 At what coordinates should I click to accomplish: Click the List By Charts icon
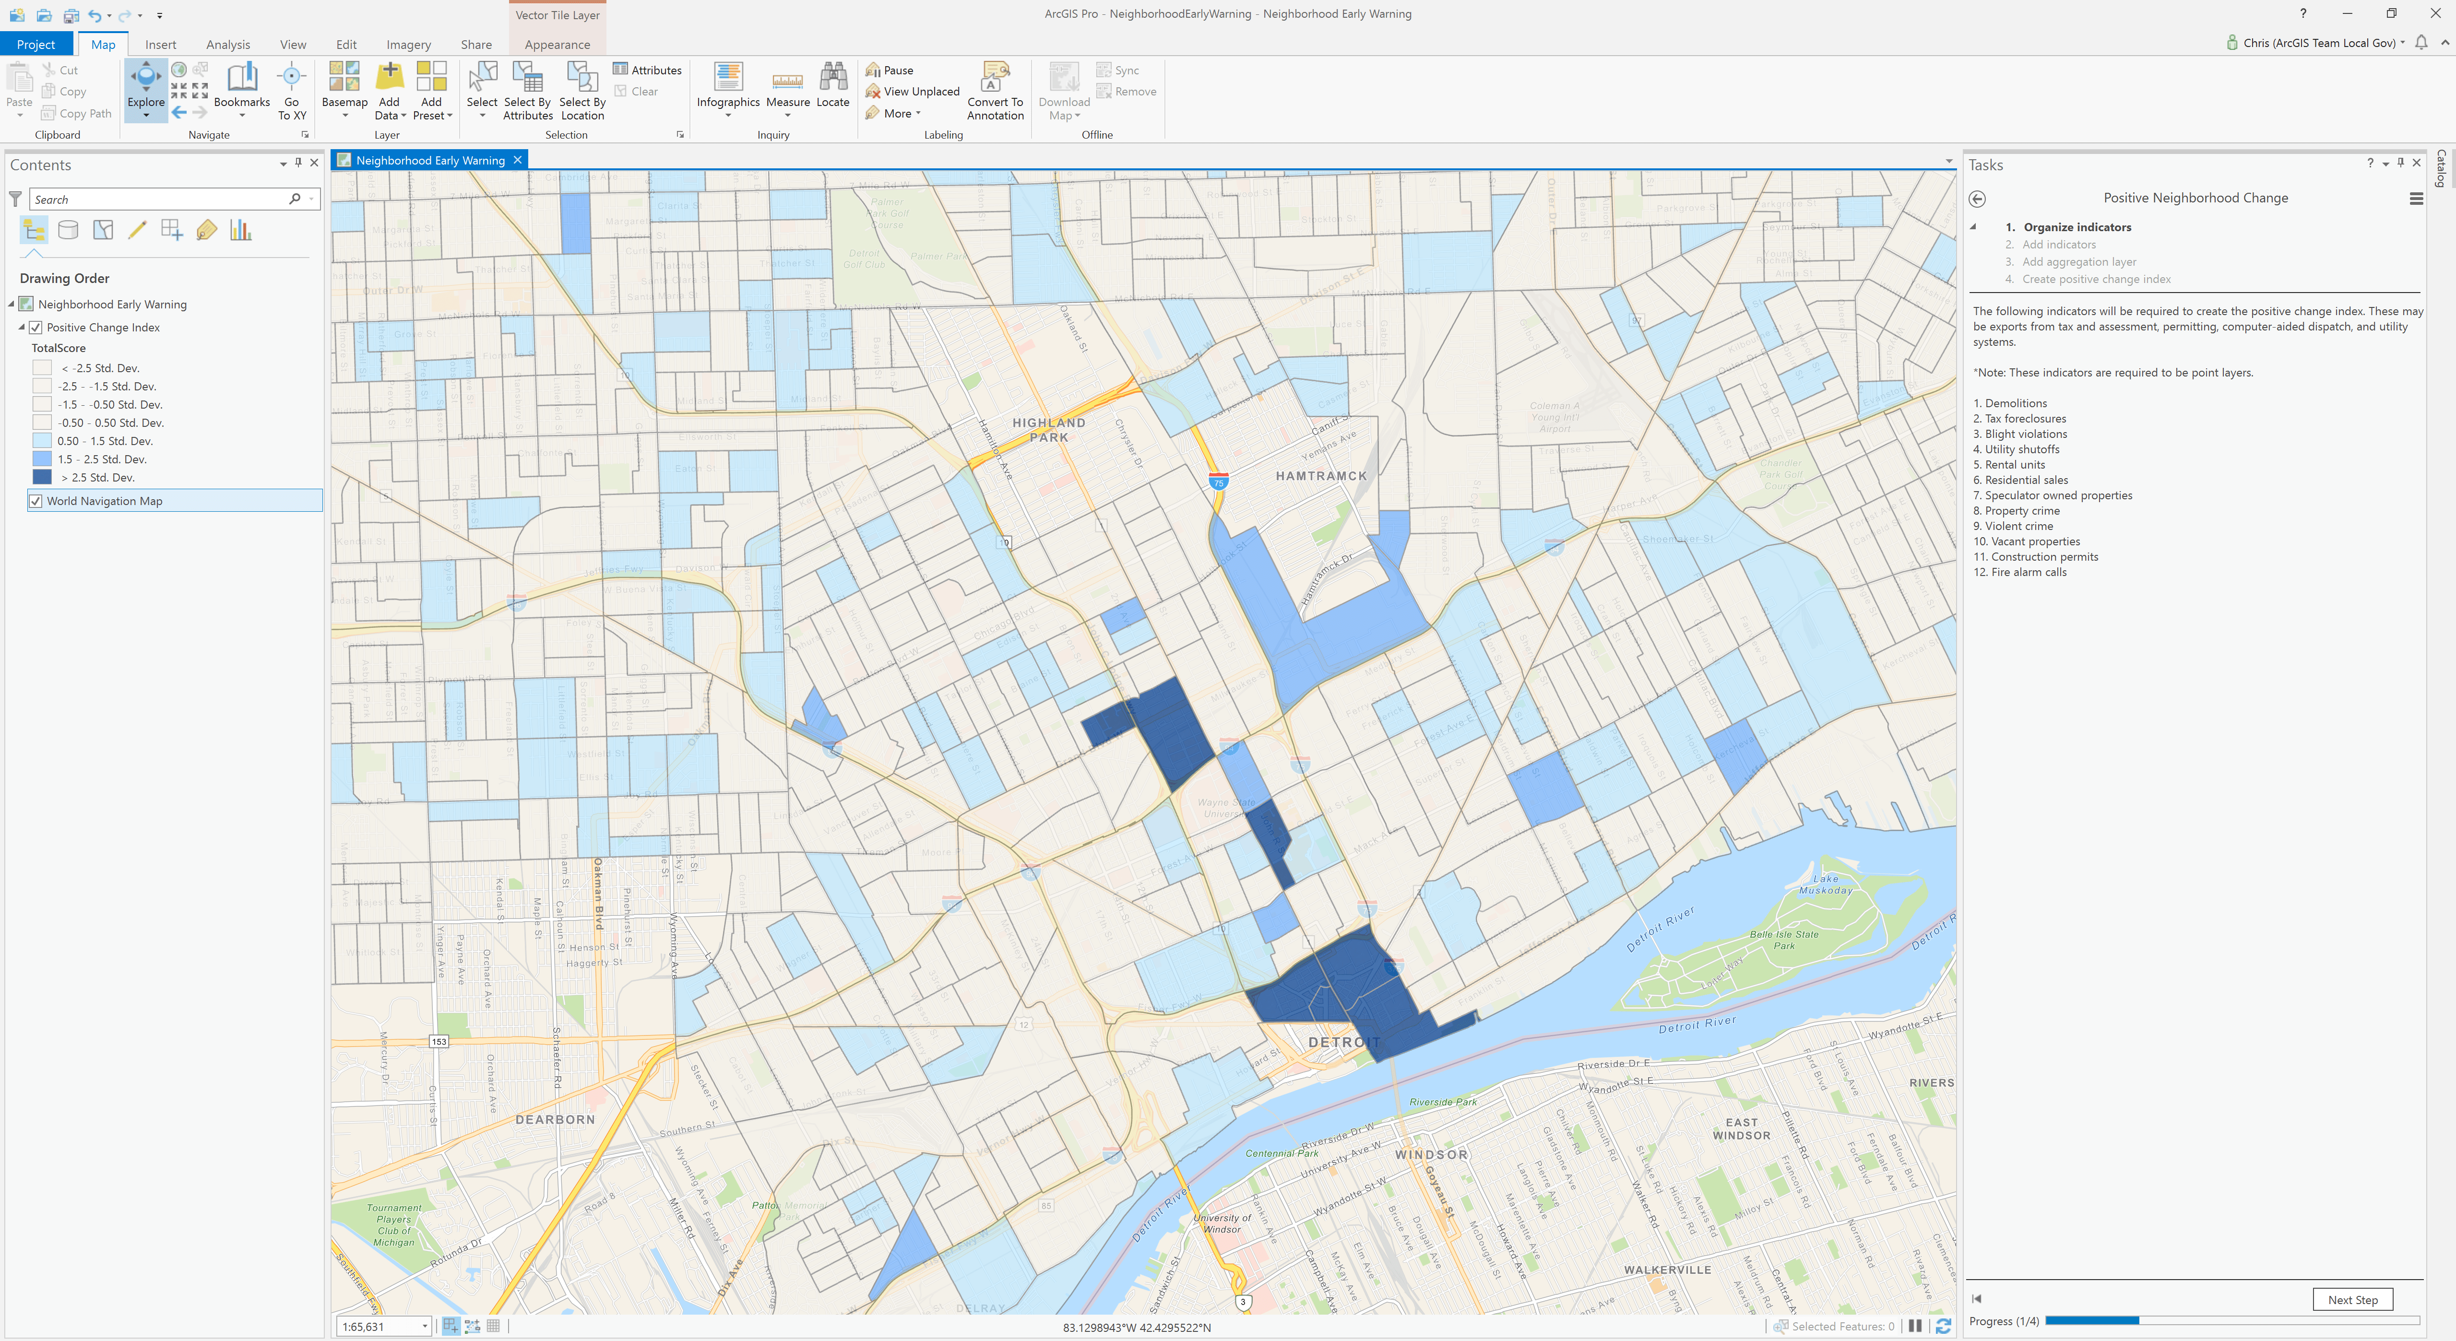click(x=240, y=230)
